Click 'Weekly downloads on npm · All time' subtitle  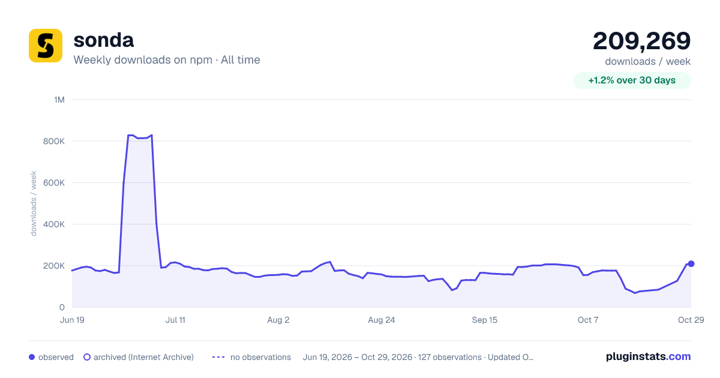point(167,60)
